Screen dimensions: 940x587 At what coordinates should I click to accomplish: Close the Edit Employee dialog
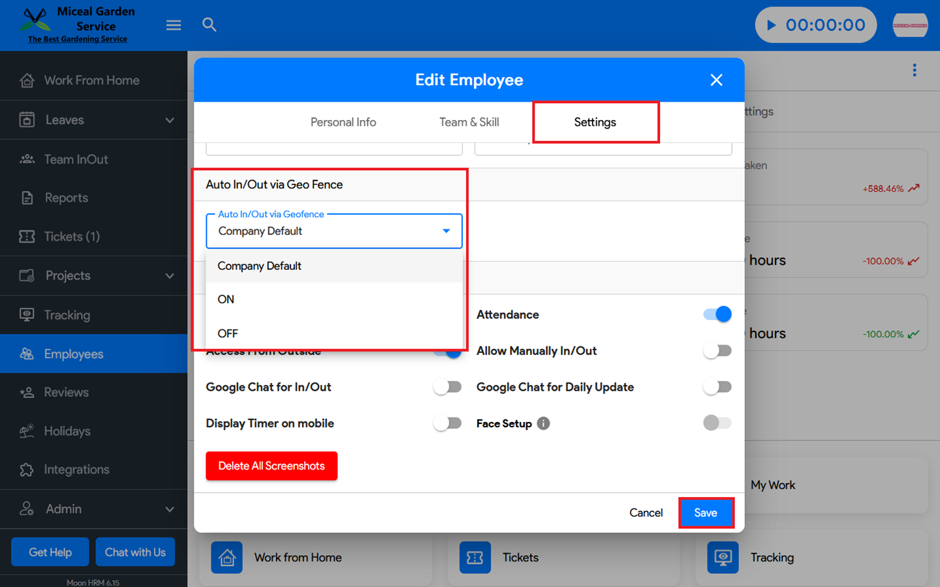[716, 80]
